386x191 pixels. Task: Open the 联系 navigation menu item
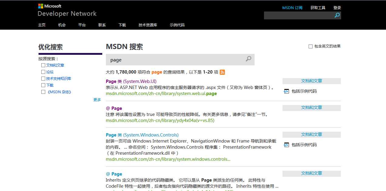[x=102, y=25]
